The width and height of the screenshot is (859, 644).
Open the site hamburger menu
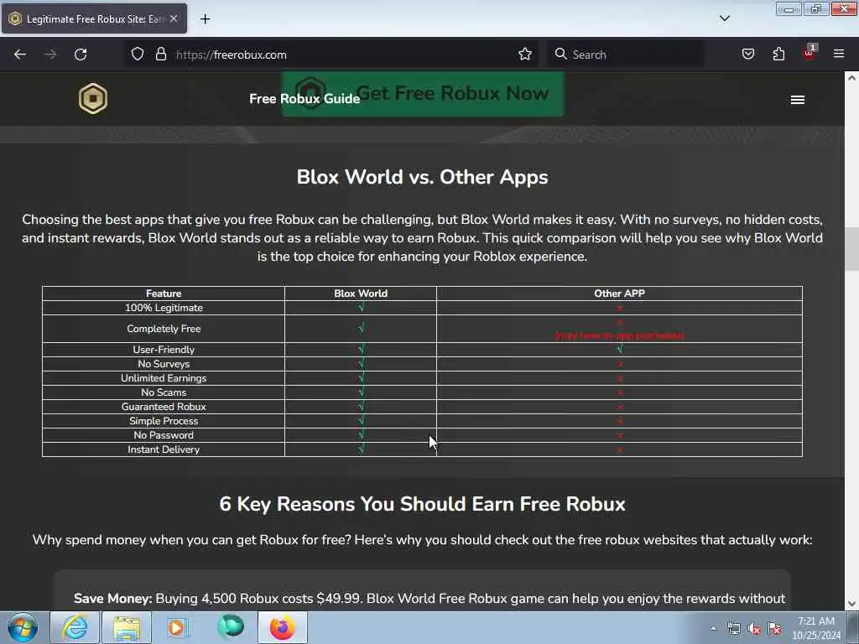(x=798, y=100)
